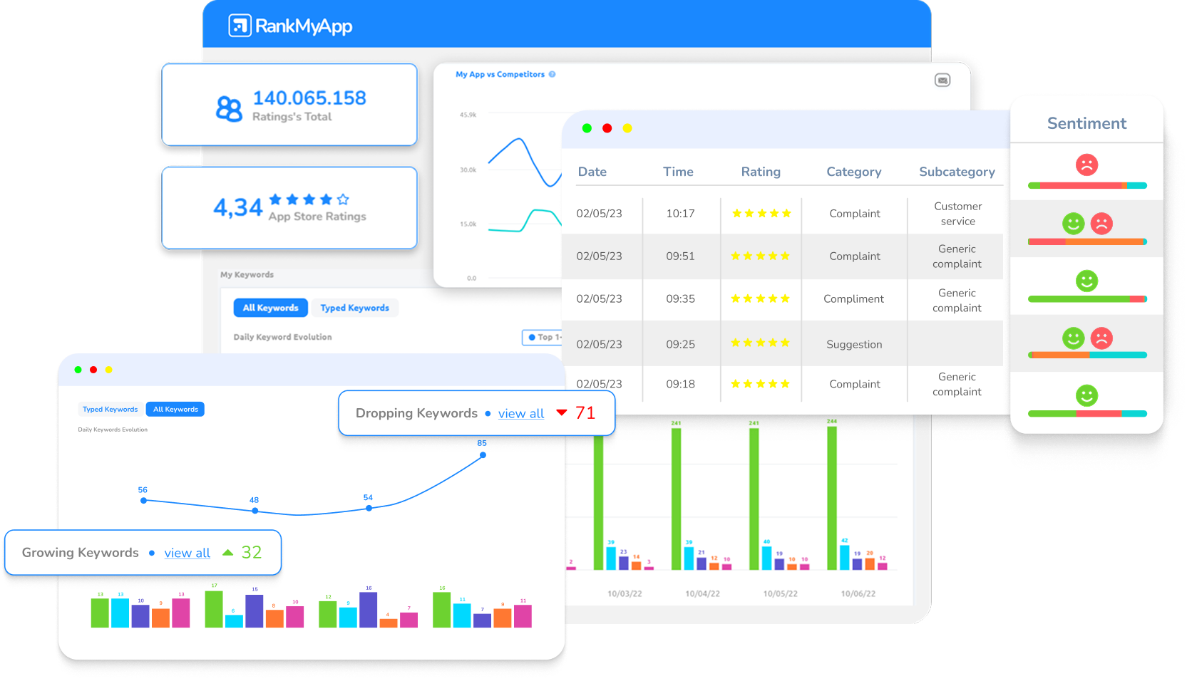Click the 85 data point on the keyword evolution line
The height and width of the screenshot is (681, 1192).
pyautogui.click(x=482, y=454)
